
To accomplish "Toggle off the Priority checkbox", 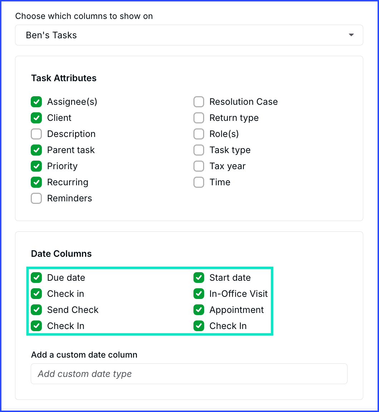I will (x=36, y=166).
